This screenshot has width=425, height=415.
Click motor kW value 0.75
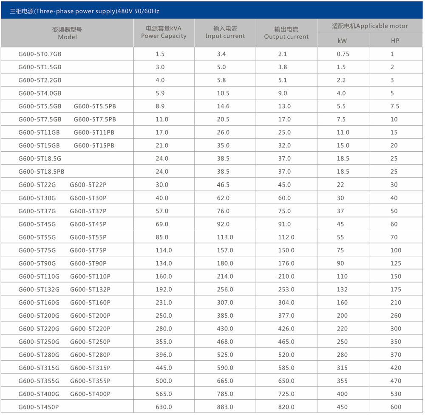pyautogui.click(x=343, y=54)
